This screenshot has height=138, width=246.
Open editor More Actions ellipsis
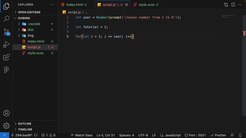(240, 5)
